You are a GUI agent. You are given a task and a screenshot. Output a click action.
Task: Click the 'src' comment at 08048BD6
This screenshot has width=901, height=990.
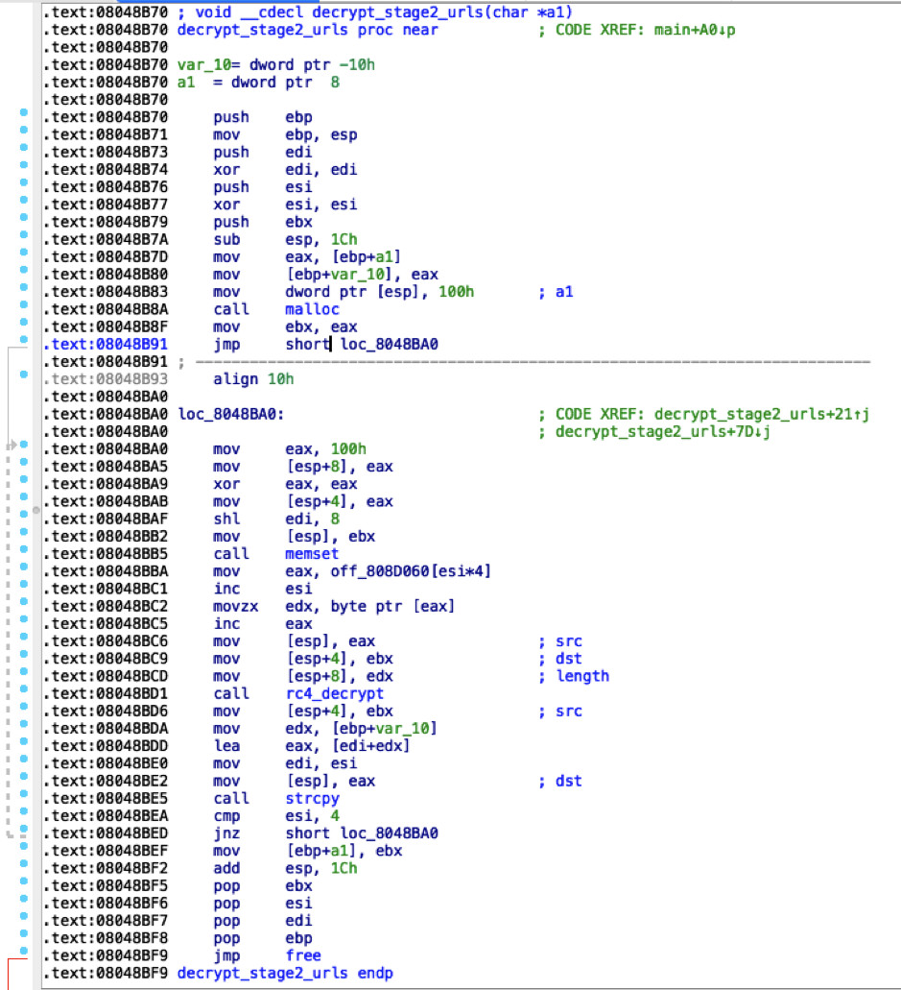pos(568,711)
